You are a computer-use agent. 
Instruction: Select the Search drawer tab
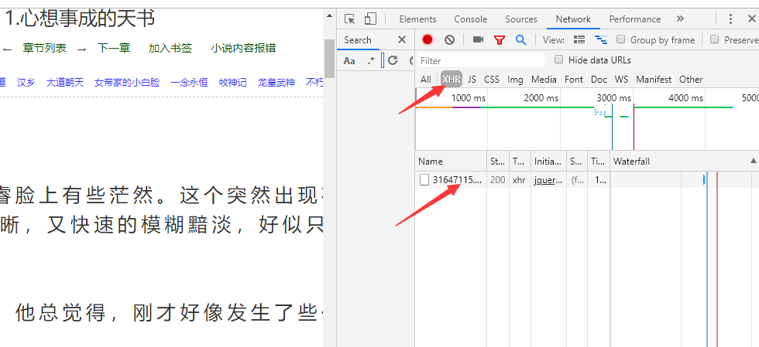pos(358,40)
